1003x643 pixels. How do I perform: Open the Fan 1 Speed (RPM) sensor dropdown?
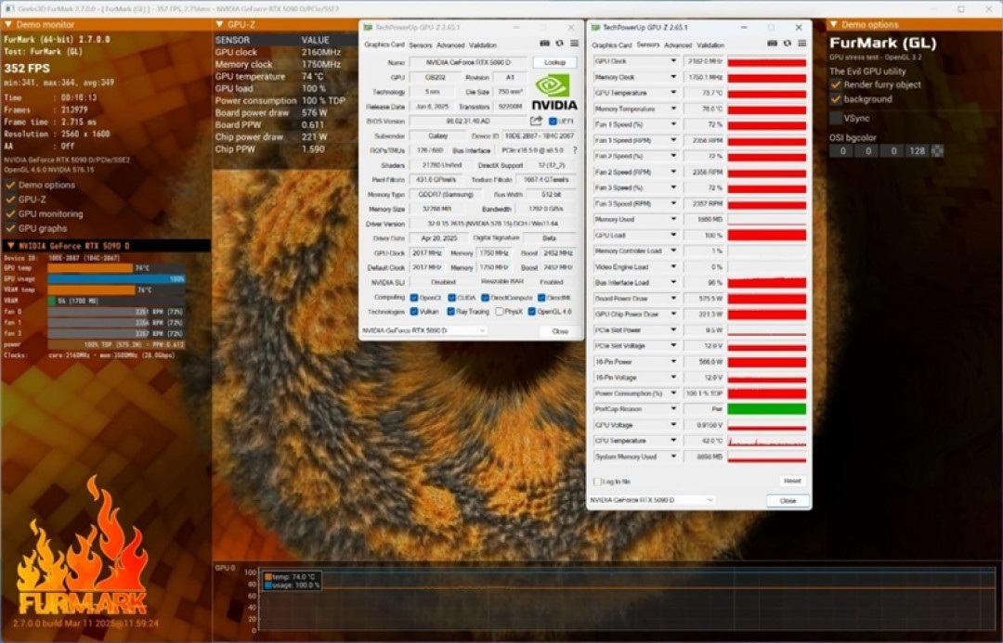click(673, 140)
